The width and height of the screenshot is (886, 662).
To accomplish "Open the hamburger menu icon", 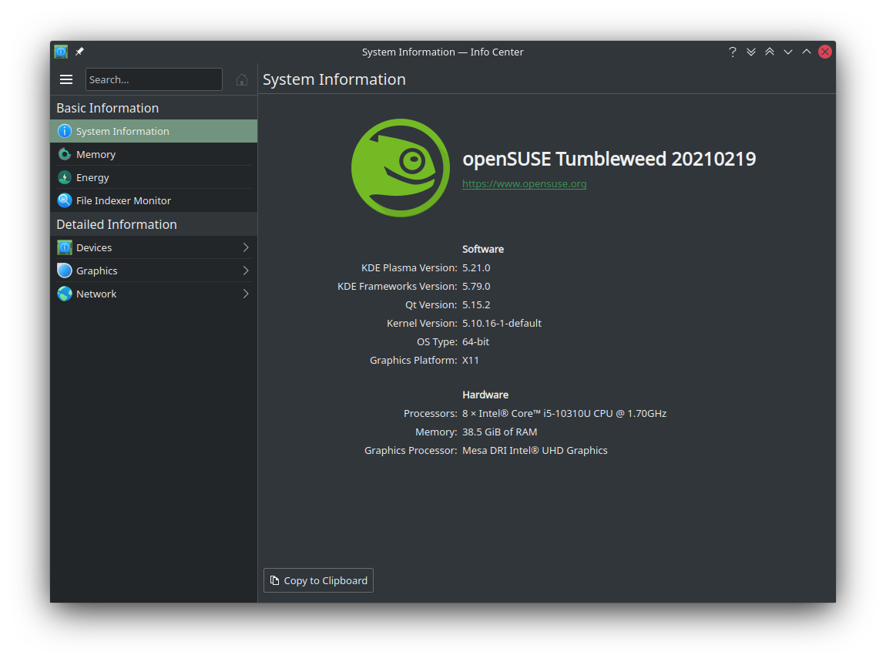I will 66,79.
